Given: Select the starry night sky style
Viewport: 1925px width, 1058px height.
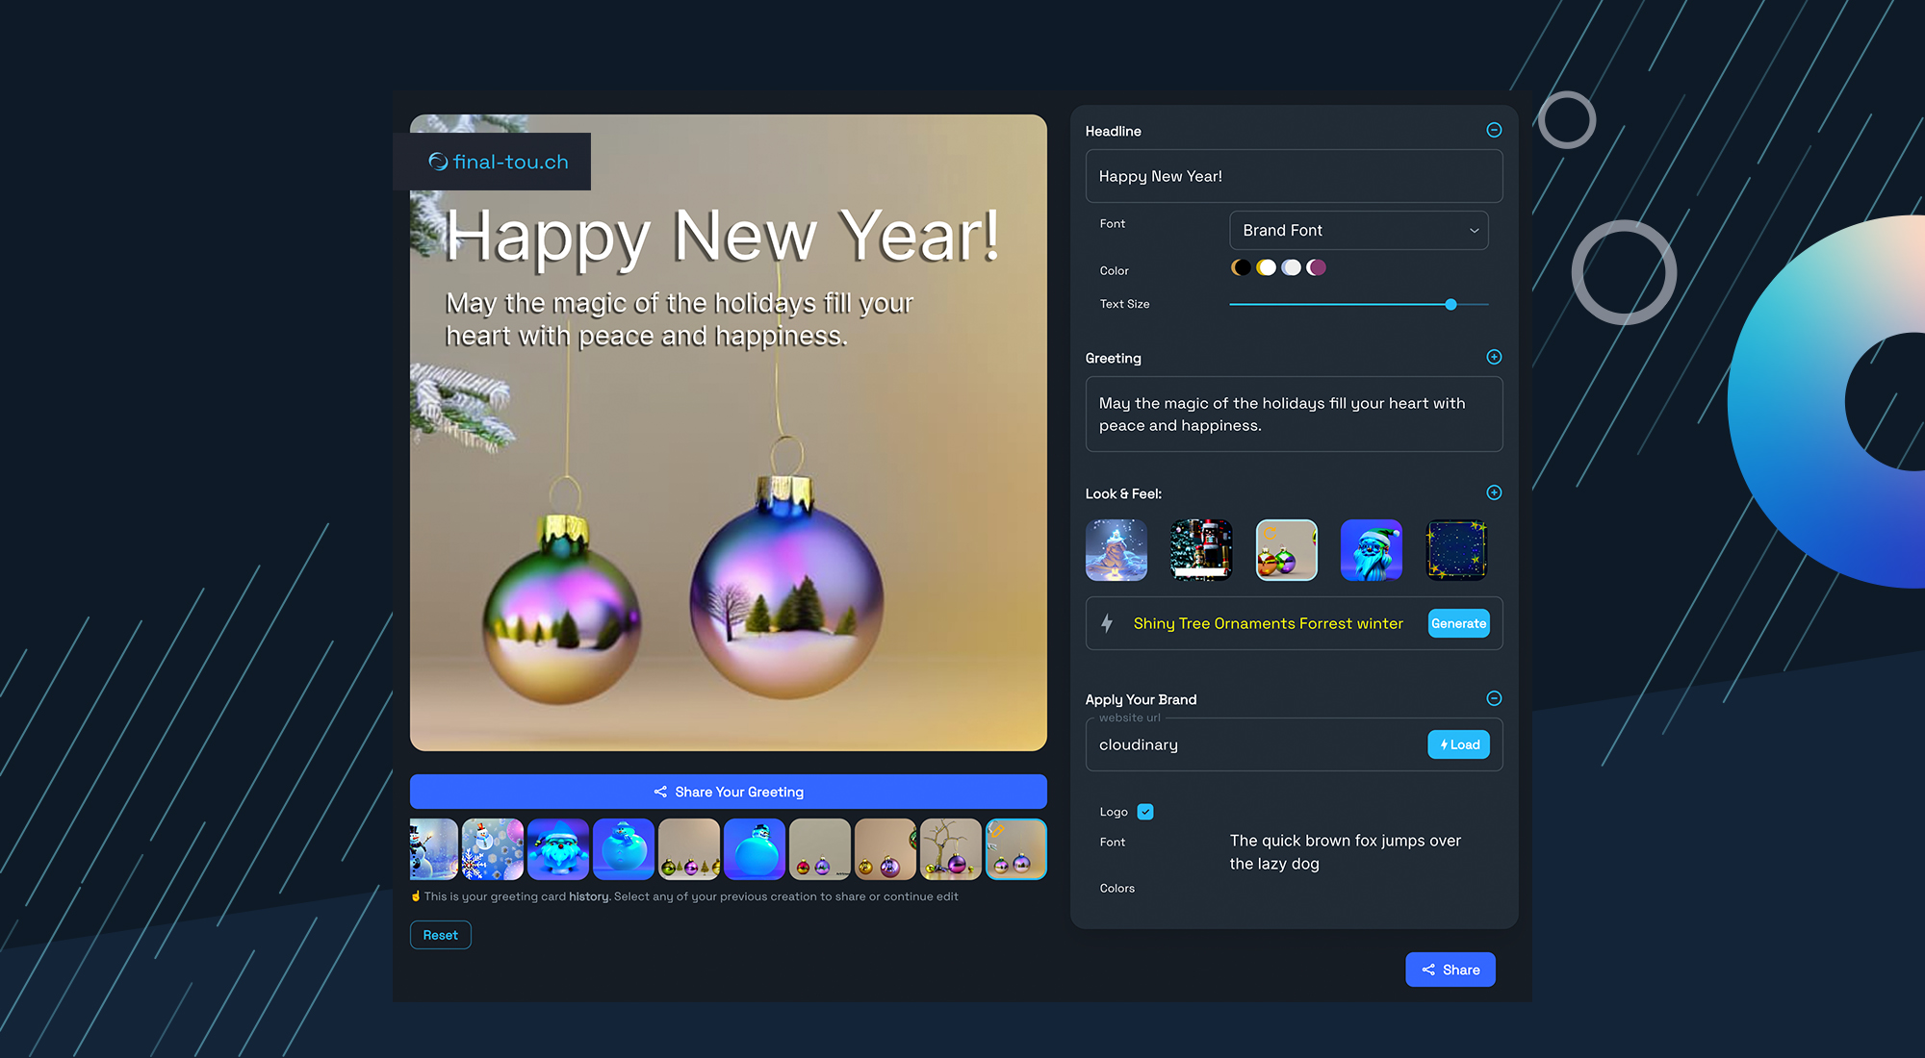Looking at the screenshot, I should (1456, 549).
